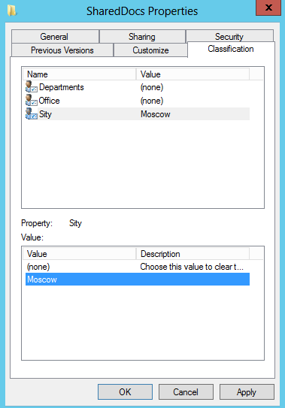Sort properties by the Name column header

pos(80,74)
